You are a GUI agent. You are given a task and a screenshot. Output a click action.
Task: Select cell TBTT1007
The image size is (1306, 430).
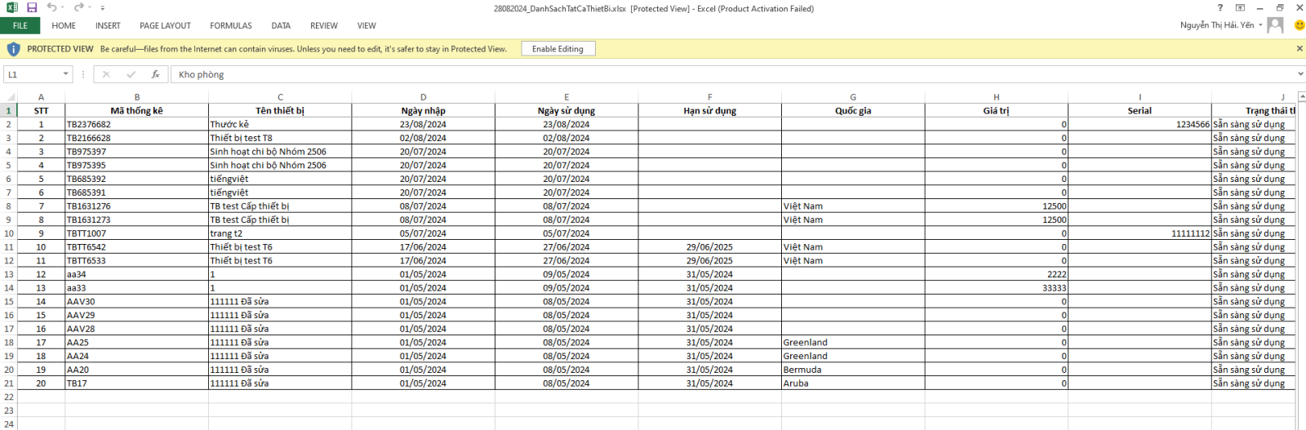(136, 233)
